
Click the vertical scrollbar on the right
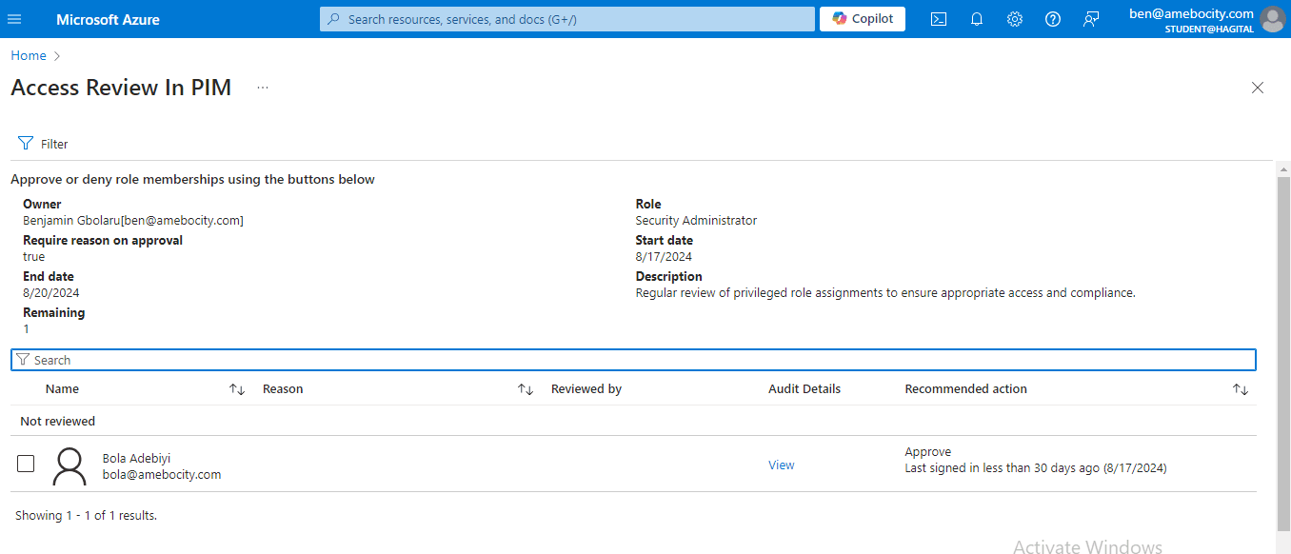pyautogui.click(x=1283, y=352)
